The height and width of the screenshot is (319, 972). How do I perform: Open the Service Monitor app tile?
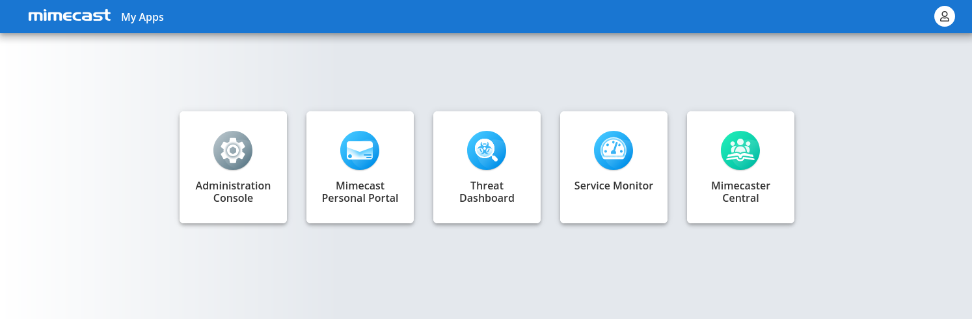click(x=614, y=167)
